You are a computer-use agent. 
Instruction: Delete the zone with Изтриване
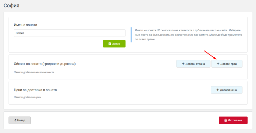pyautogui.click(x=233, y=120)
